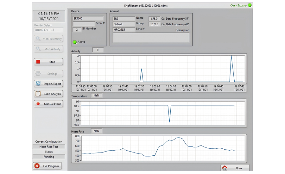Click the empty Description text box

[151, 38]
